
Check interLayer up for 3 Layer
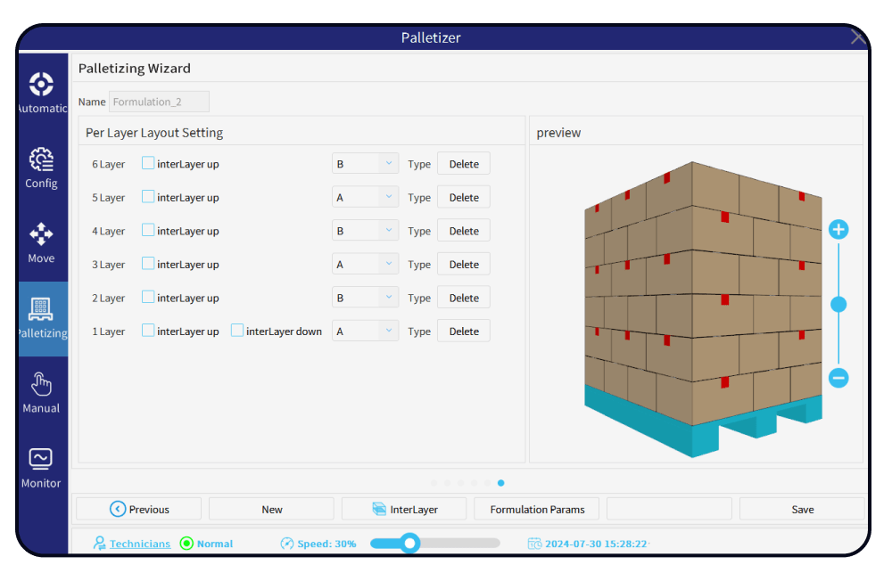point(148,264)
